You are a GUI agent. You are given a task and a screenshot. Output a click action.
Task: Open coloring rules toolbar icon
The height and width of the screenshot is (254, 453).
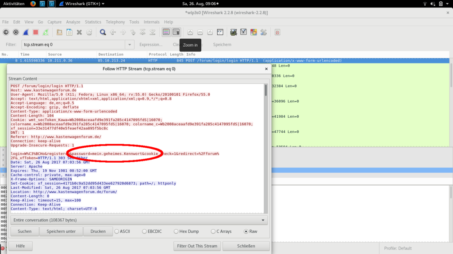point(253,32)
